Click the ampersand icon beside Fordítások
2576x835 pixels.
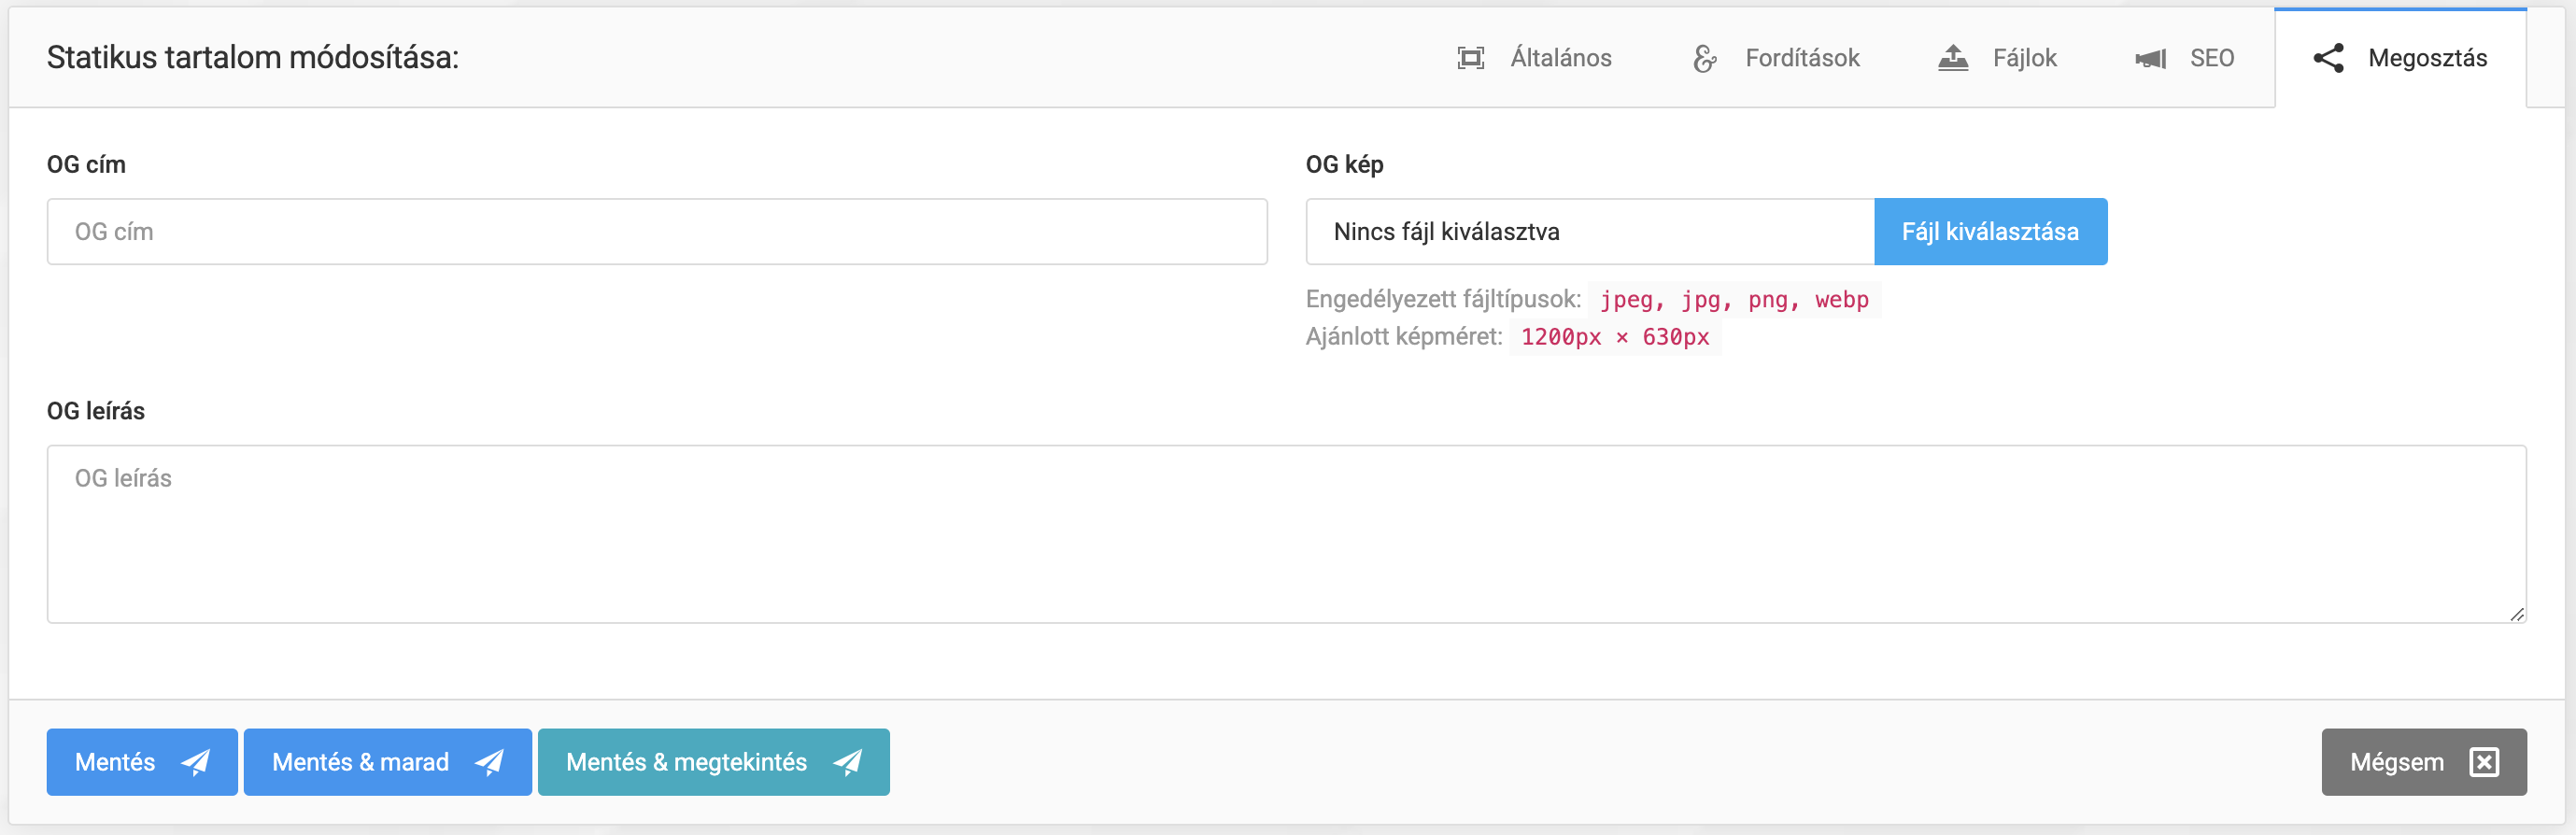tap(1705, 58)
